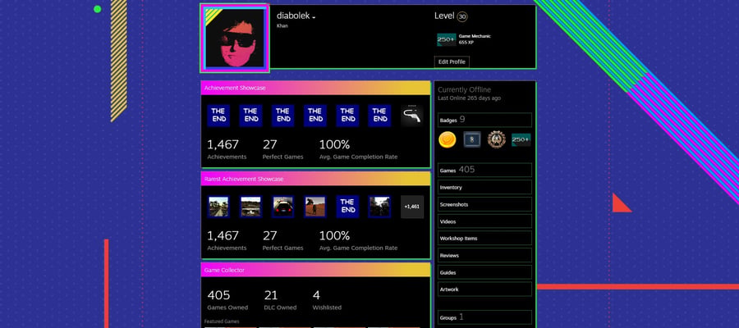This screenshot has width=739, height=328.
Task: Select the circular emblem badge icon
Action: coord(496,139)
